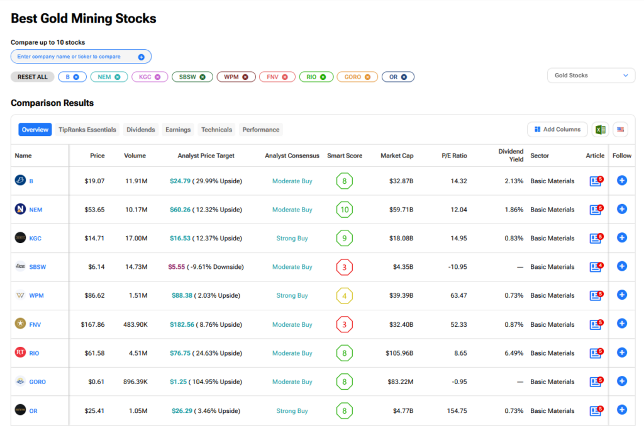The image size is (644, 430).
Task: Follow GORO stock with plus button
Action: click(622, 381)
